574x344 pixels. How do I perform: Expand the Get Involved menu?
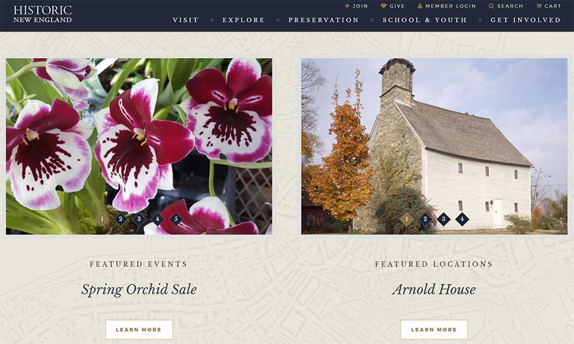coord(525,19)
